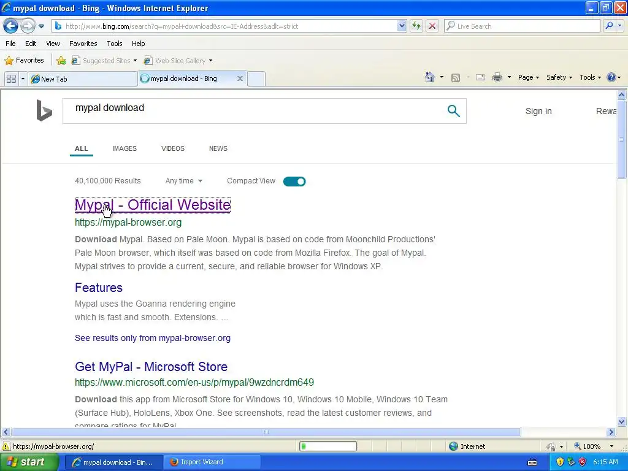Toggle the Compact View switch

pos(294,182)
